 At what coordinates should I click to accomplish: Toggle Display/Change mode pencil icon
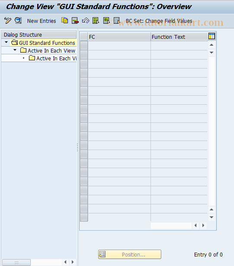coord(7,21)
